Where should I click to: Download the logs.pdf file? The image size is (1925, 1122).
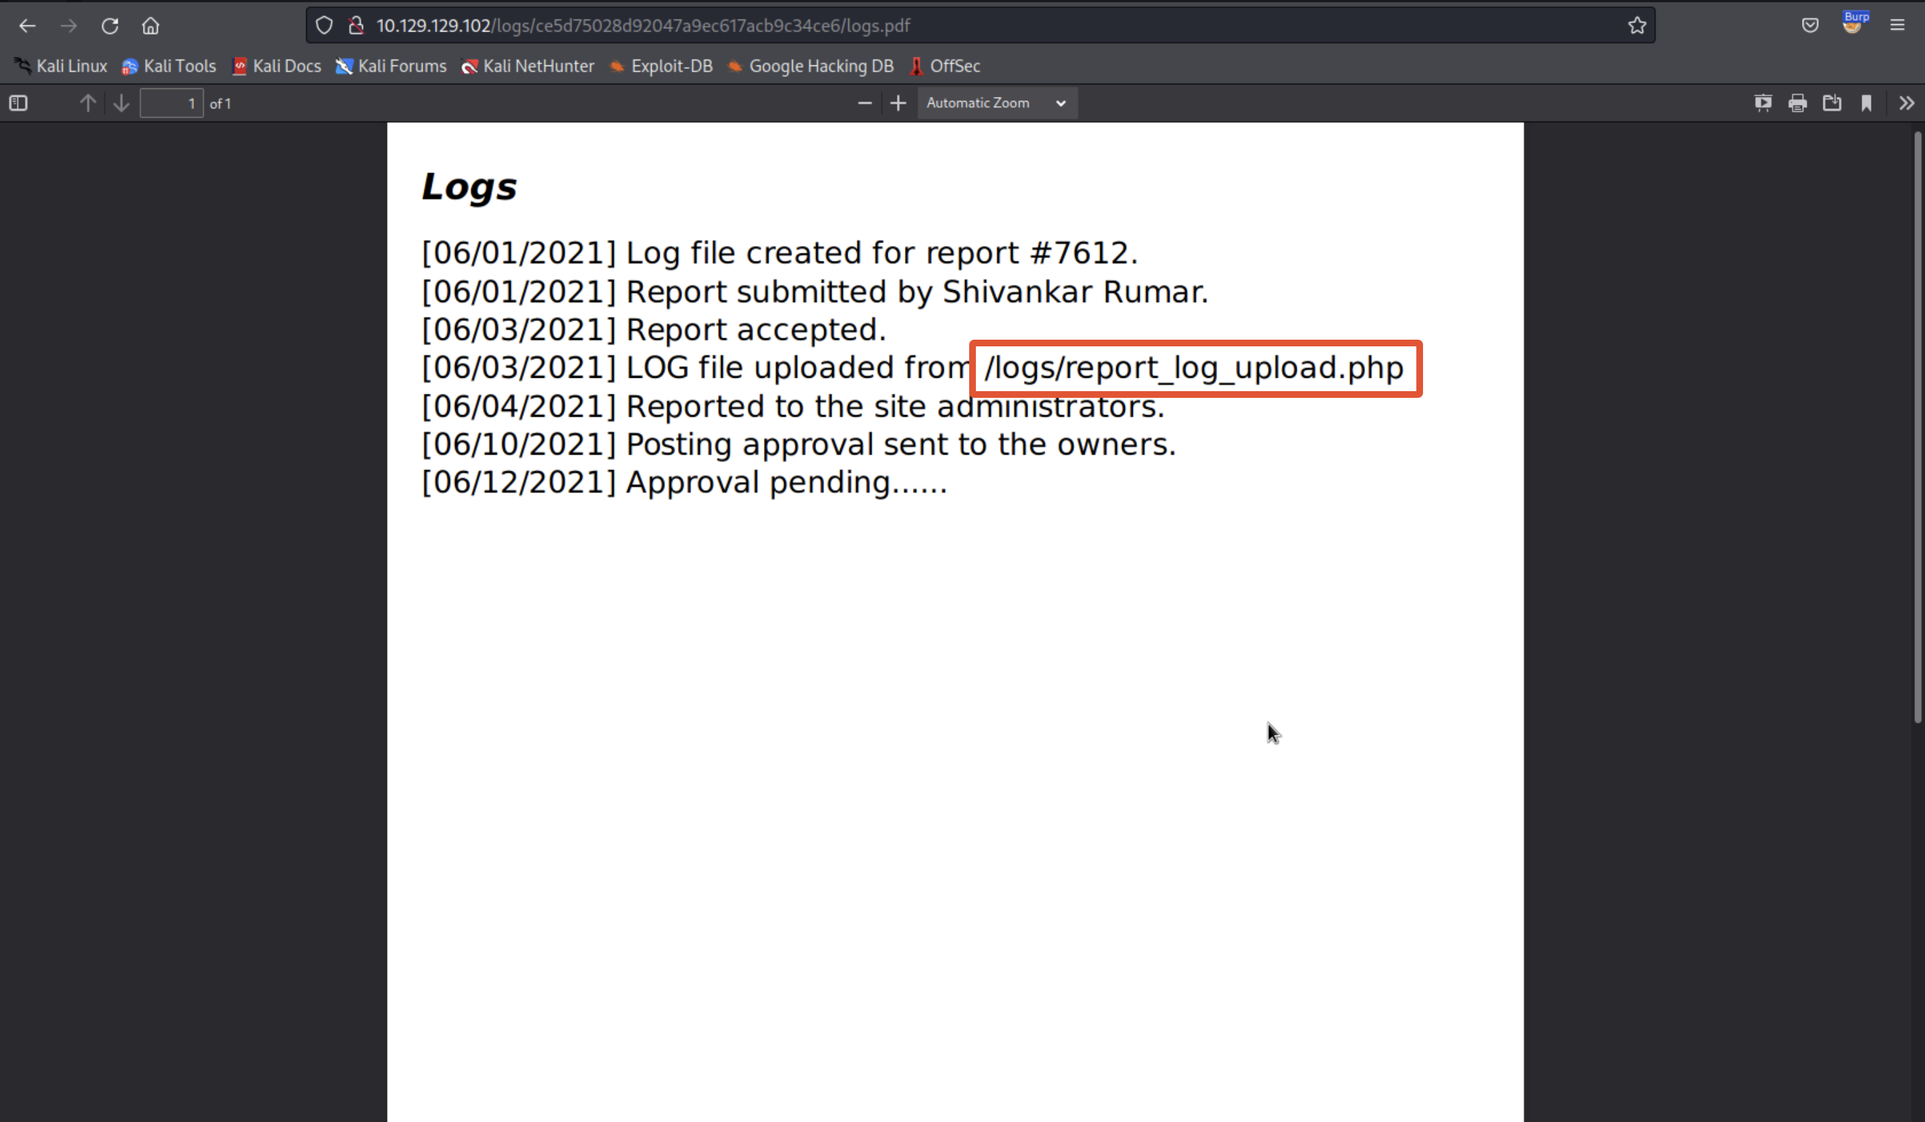click(x=1832, y=103)
